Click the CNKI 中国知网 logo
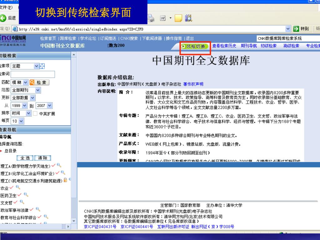Screen dimensions: 320x240 pyautogui.click(x=13, y=40)
